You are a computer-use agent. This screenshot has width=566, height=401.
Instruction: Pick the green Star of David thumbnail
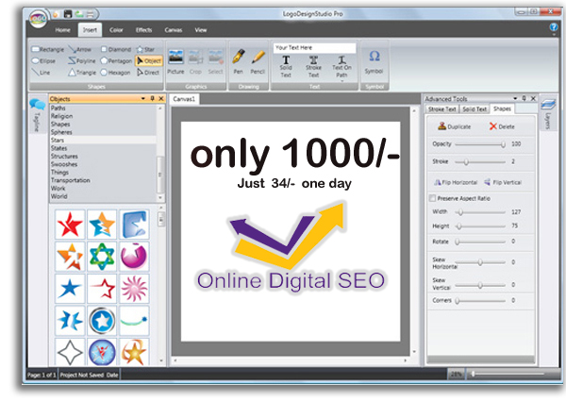click(x=102, y=257)
